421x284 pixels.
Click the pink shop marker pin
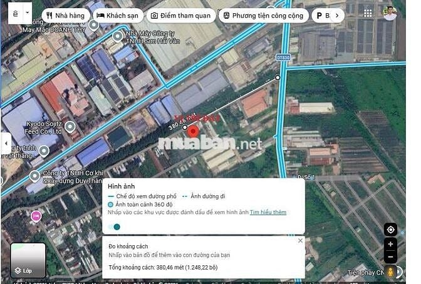[36, 216]
